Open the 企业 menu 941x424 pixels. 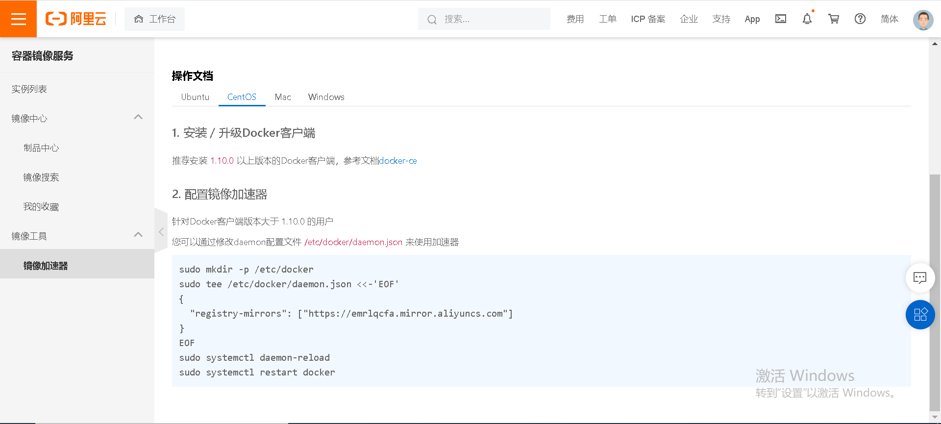pyautogui.click(x=689, y=19)
